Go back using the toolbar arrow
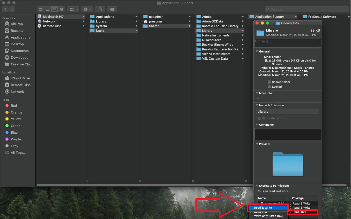This screenshot has height=219, width=351. point(5,9)
